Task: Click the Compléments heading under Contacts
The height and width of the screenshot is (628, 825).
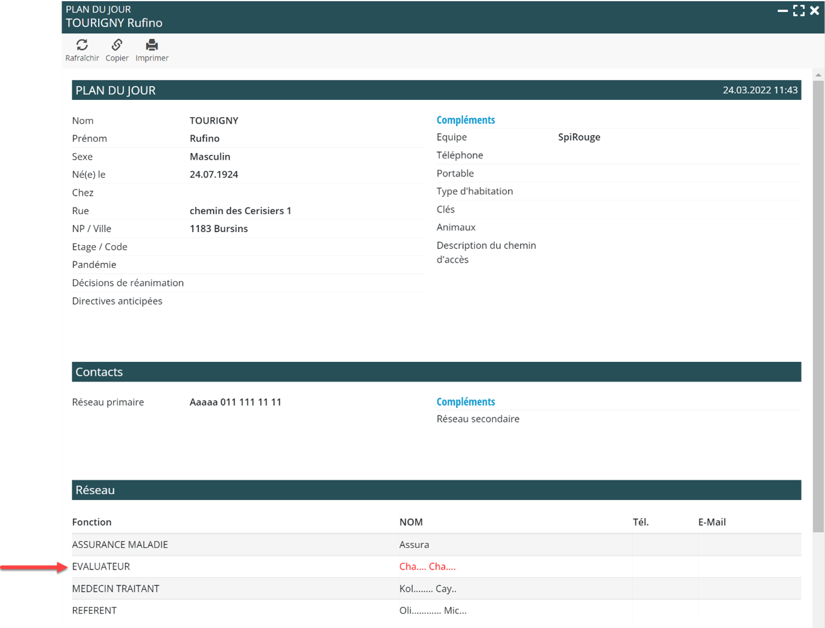Action: tap(465, 402)
